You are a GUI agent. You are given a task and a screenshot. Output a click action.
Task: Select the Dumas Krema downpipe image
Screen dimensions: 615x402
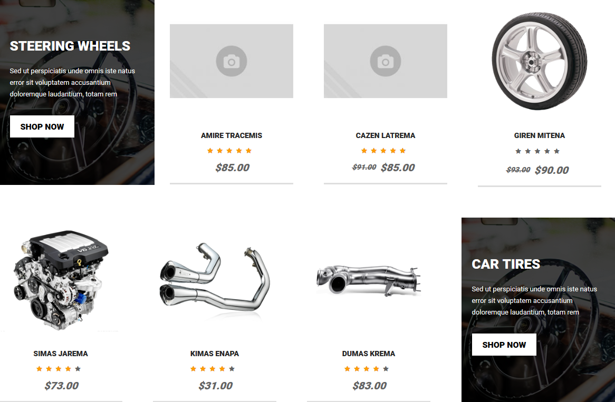point(369,279)
